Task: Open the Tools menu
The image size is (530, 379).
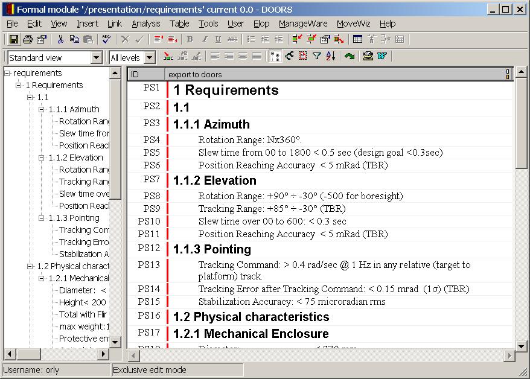Action: (x=208, y=24)
